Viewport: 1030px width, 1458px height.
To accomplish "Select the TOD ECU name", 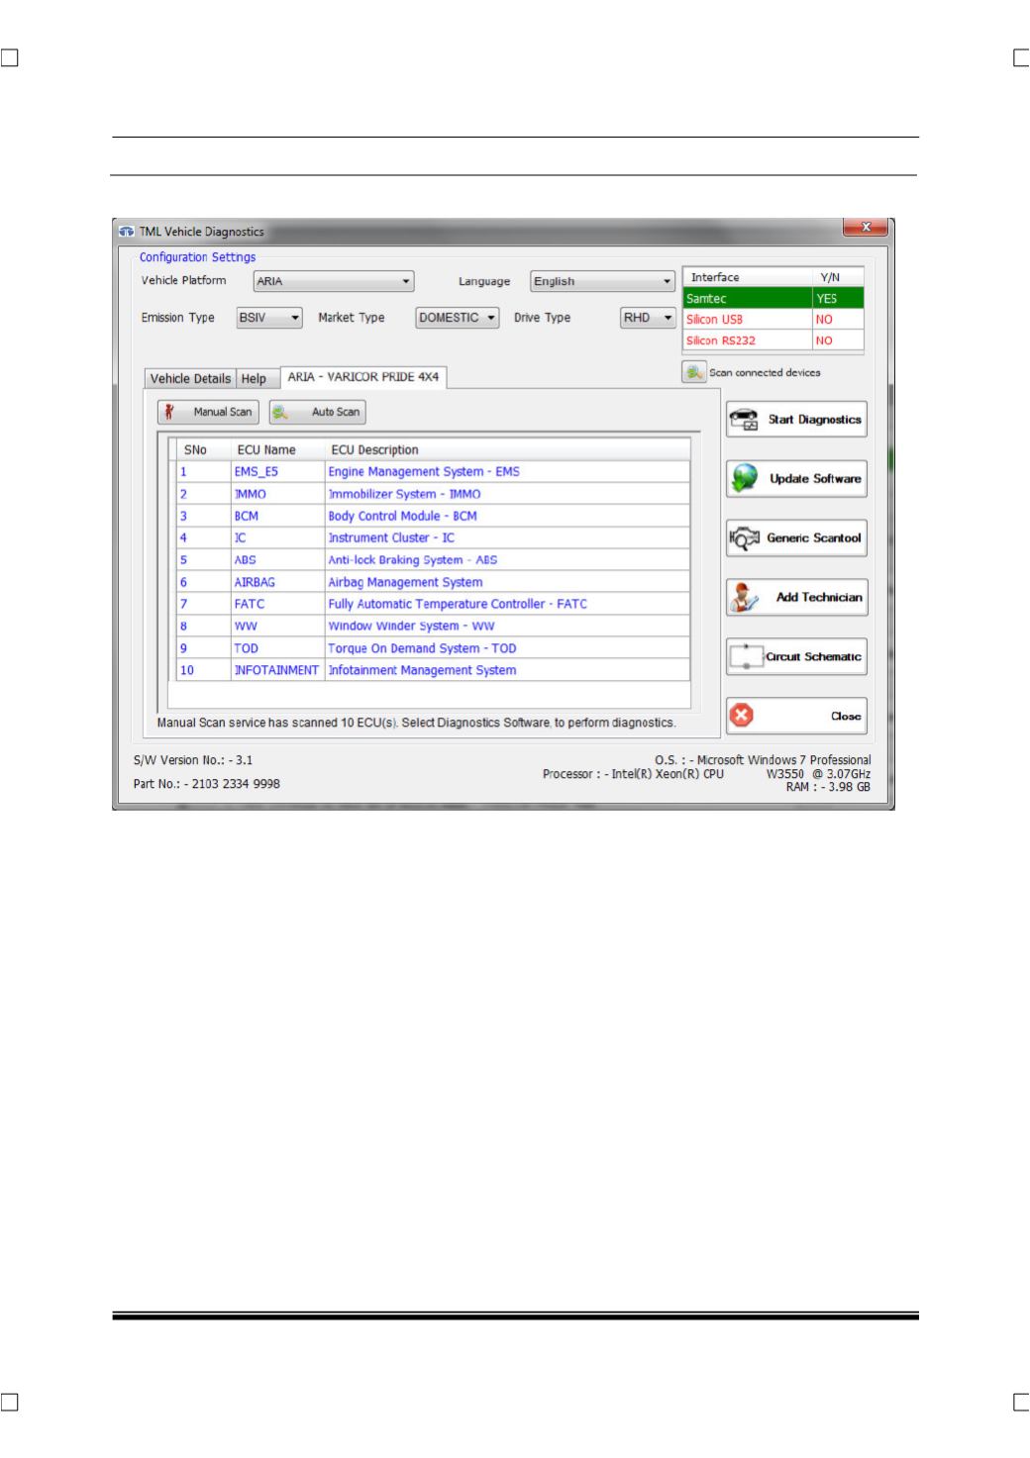I will coord(246,648).
